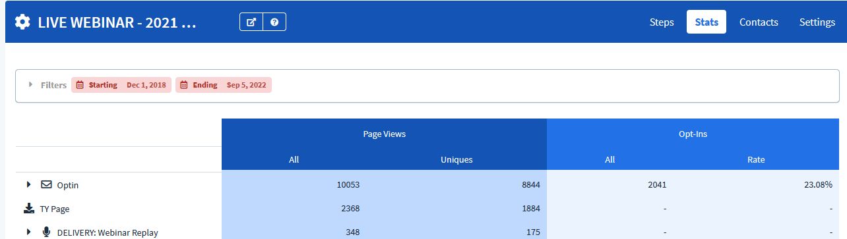Open funnel URL in new window icon
847x239 pixels.
pos(251,22)
